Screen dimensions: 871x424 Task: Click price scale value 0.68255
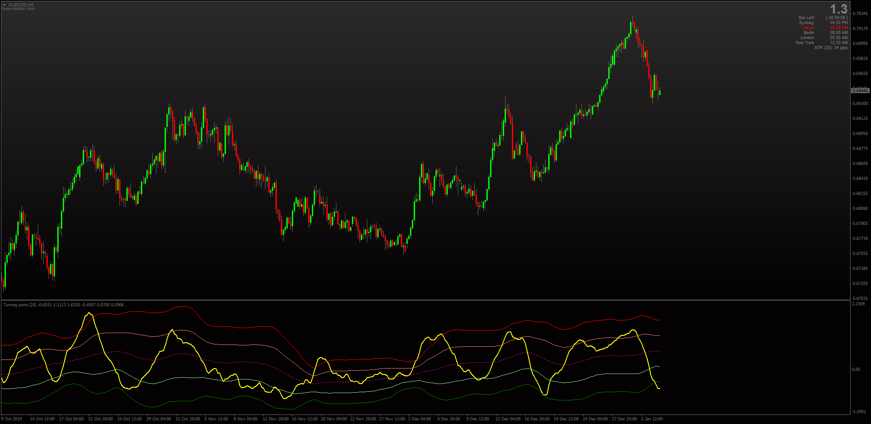tap(861, 194)
